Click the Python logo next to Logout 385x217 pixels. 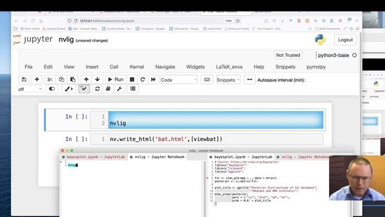click(321, 40)
